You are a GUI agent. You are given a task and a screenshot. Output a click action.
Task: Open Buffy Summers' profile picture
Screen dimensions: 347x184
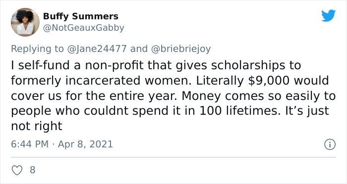(x=25, y=22)
